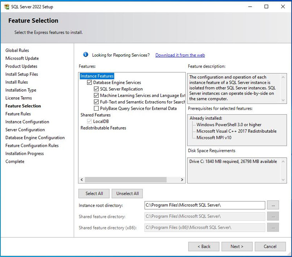Click the Already installed prerequisites node
The width and height of the screenshot is (292, 257).
(x=206, y=118)
